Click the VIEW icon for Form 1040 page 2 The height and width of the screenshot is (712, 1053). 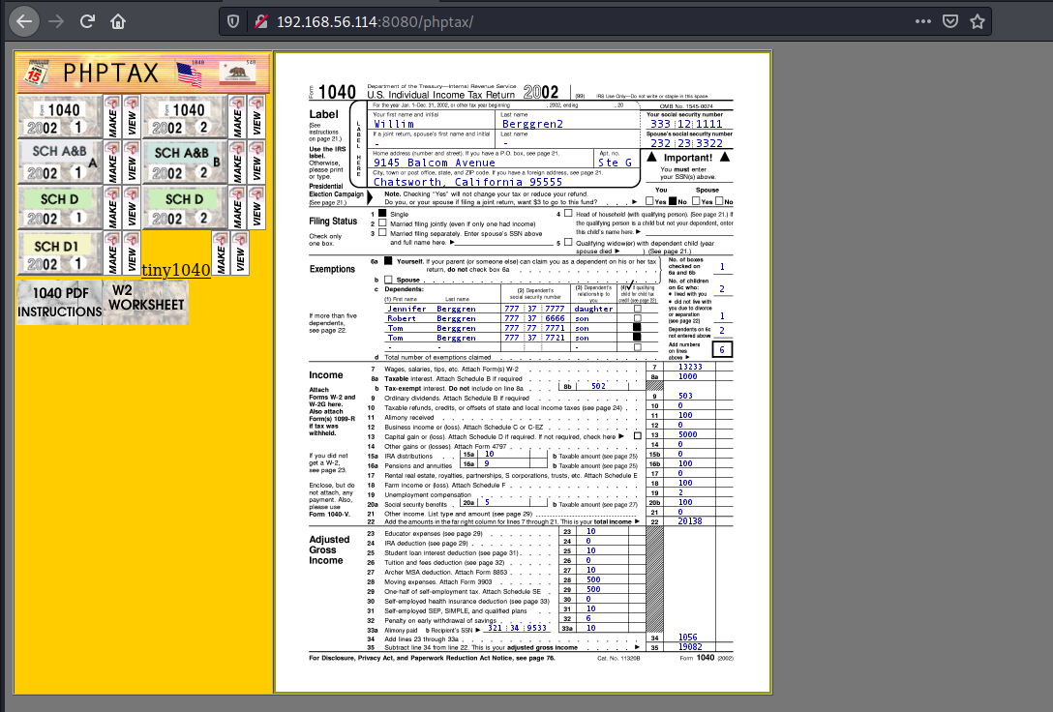255,116
